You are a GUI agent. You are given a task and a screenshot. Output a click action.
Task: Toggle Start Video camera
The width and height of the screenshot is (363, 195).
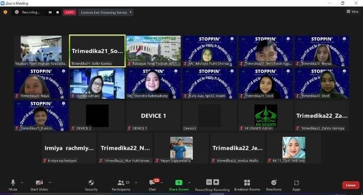[x=39, y=185]
